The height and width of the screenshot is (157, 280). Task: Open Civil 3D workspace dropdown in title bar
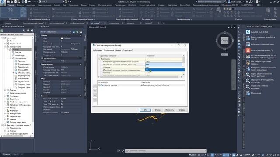click(x=52, y=2)
